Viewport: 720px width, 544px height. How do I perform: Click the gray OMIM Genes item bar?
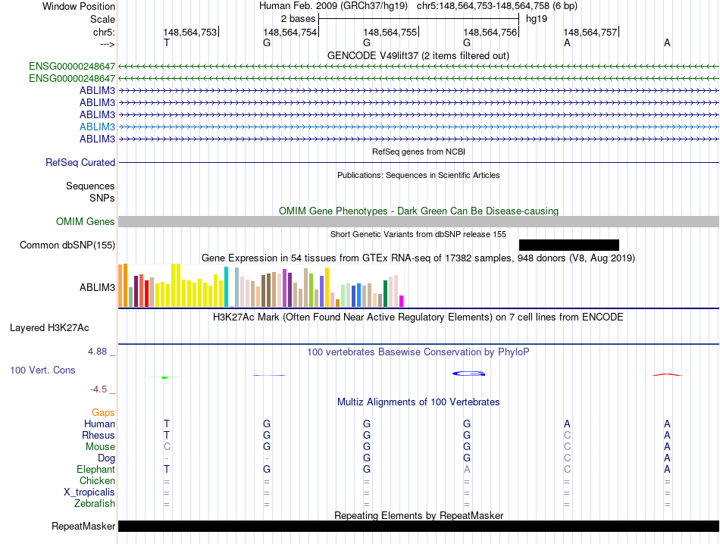pyautogui.click(x=418, y=222)
